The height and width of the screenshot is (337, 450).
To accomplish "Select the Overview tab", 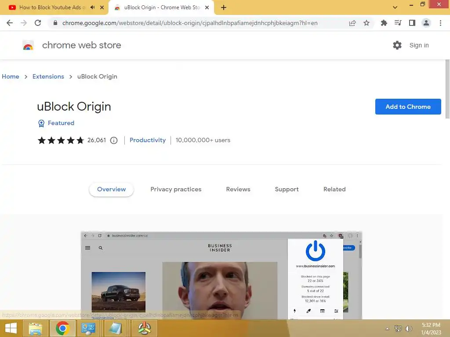I will 111,190.
